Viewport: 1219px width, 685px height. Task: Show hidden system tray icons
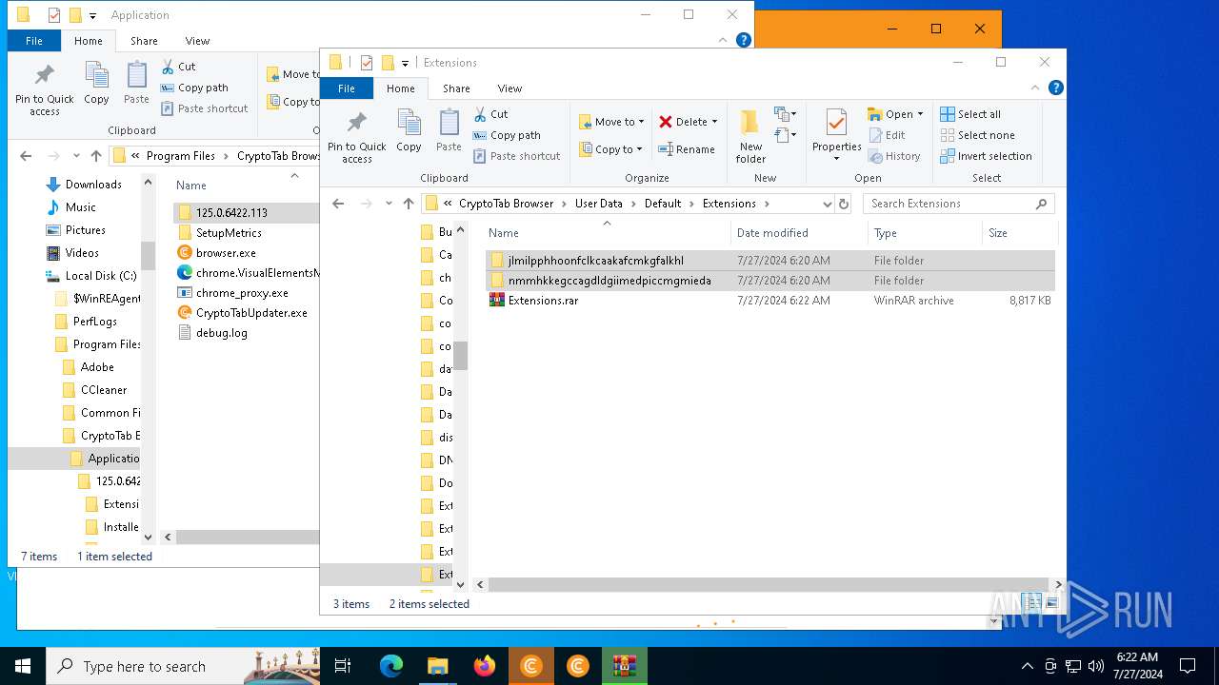coord(1027,666)
